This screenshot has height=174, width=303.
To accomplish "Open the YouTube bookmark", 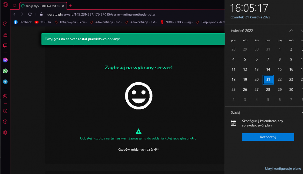I will click(x=43, y=22).
